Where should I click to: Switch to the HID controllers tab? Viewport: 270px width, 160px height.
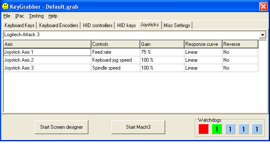(x=98, y=25)
